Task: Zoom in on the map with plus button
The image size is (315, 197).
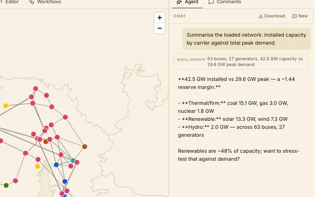Action: tap(160, 18)
